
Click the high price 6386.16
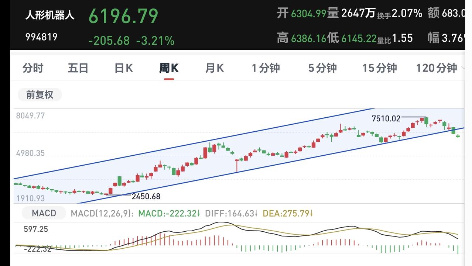click(308, 38)
